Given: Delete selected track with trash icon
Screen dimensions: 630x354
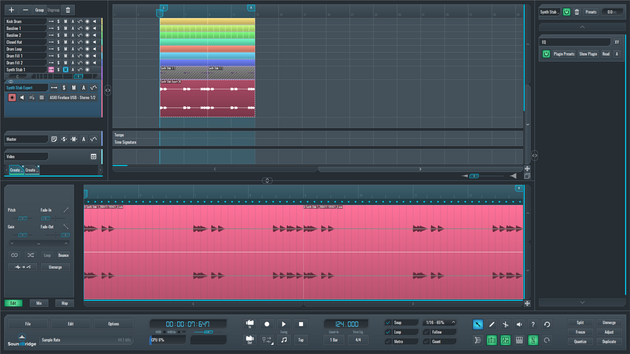Looking at the screenshot, I should (68, 10).
